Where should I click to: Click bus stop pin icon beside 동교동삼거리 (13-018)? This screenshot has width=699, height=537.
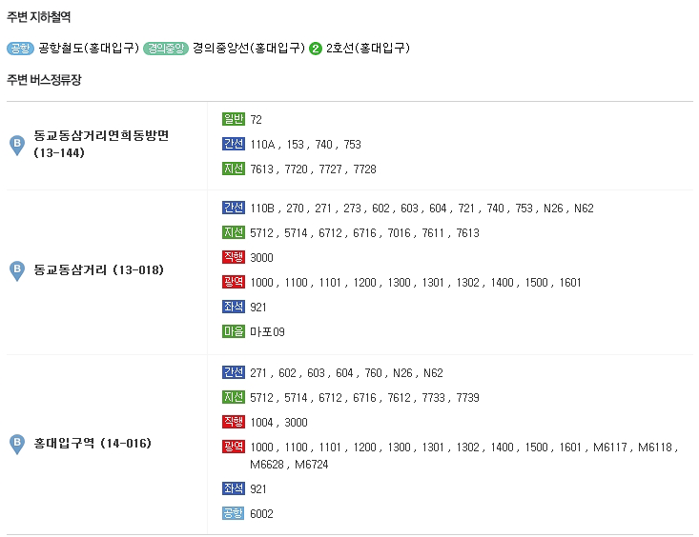17,270
